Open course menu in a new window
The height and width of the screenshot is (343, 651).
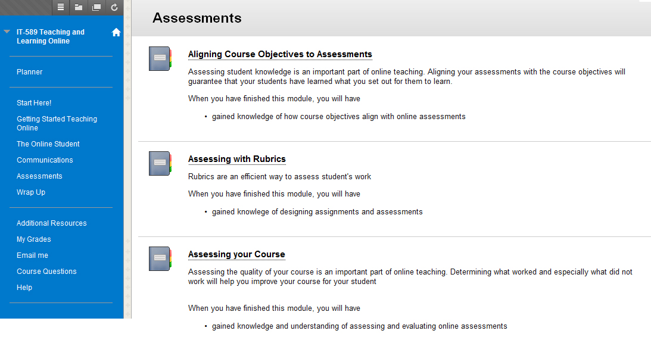(x=96, y=7)
